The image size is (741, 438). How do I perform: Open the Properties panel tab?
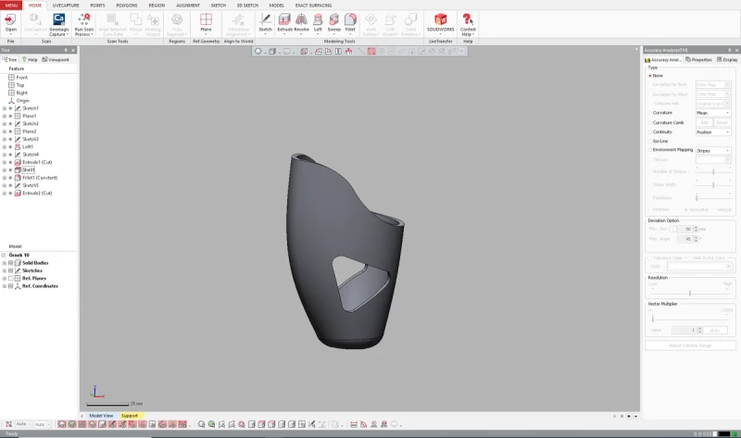pyautogui.click(x=698, y=59)
